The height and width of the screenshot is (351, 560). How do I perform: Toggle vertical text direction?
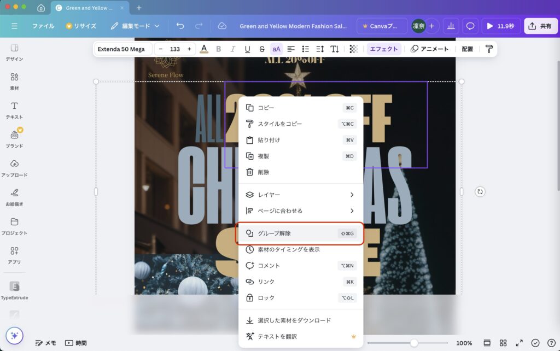(335, 49)
